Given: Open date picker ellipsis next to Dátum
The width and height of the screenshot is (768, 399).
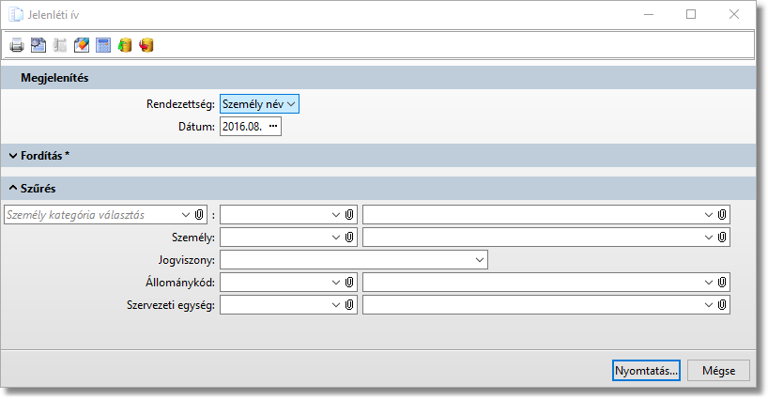Looking at the screenshot, I should coord(273,126).
